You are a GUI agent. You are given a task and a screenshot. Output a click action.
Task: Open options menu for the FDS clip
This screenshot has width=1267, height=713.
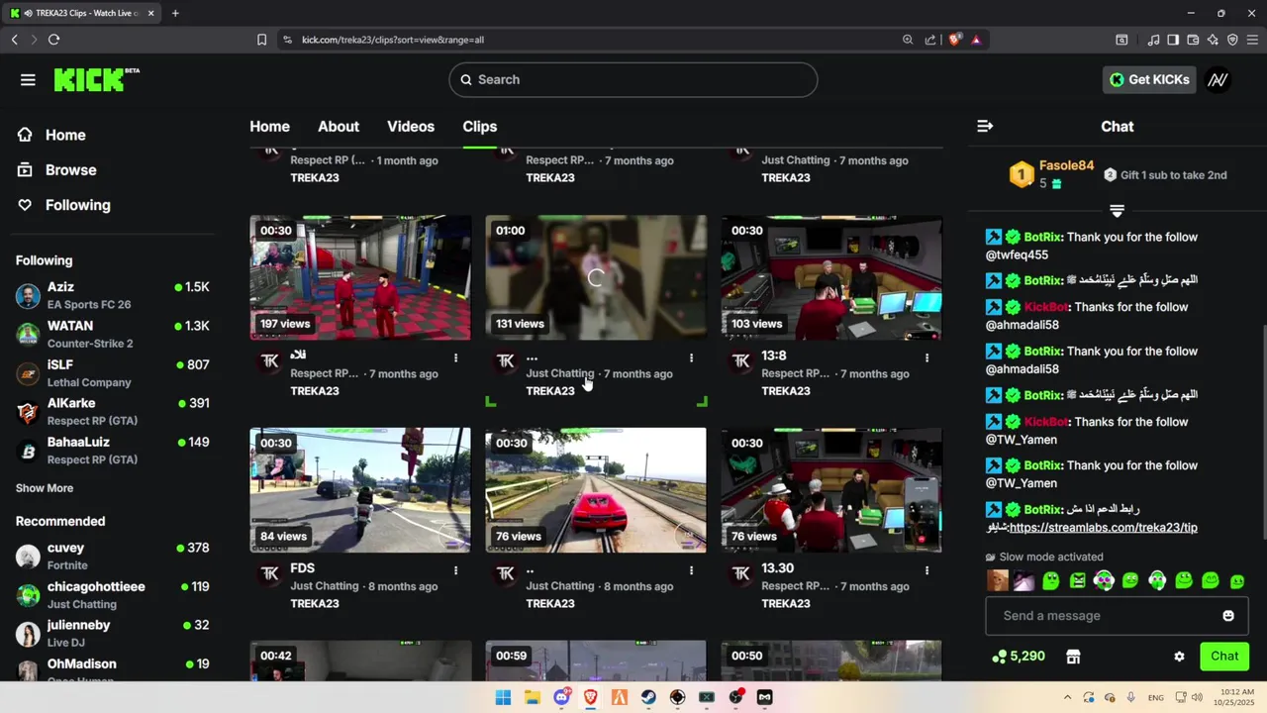pyautogui.click(x=455, y=570)
